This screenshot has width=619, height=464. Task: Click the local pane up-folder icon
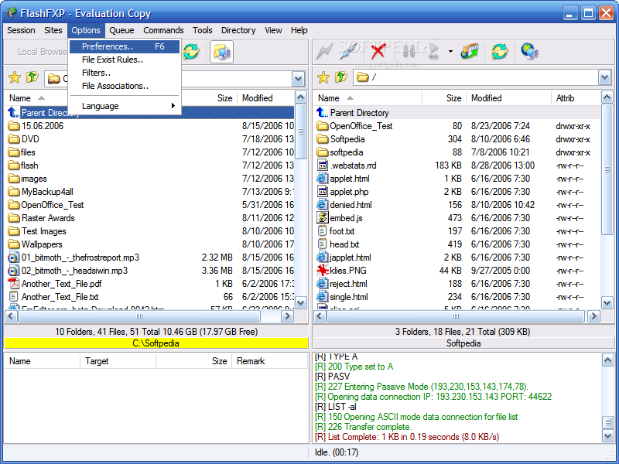click(x=32, y=77)
